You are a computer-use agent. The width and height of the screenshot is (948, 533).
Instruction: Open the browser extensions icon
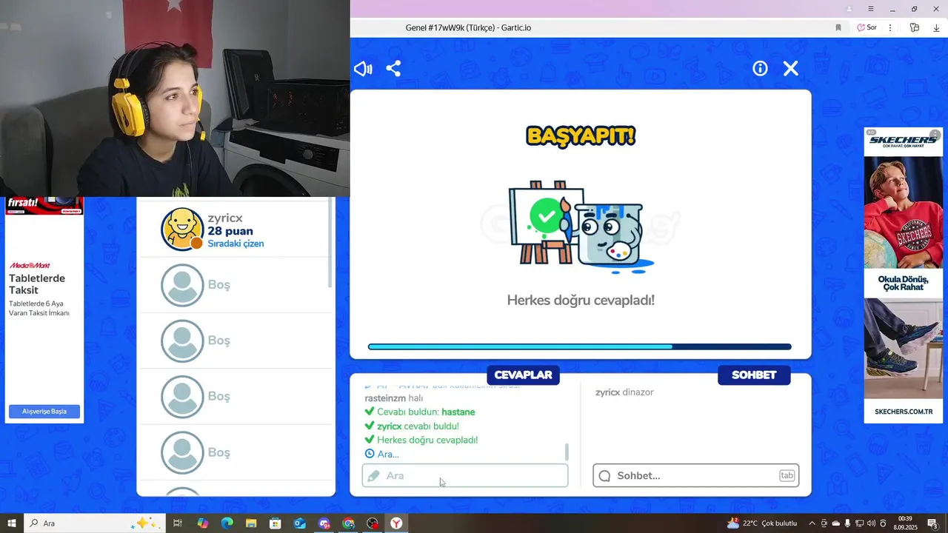(915, 27)
